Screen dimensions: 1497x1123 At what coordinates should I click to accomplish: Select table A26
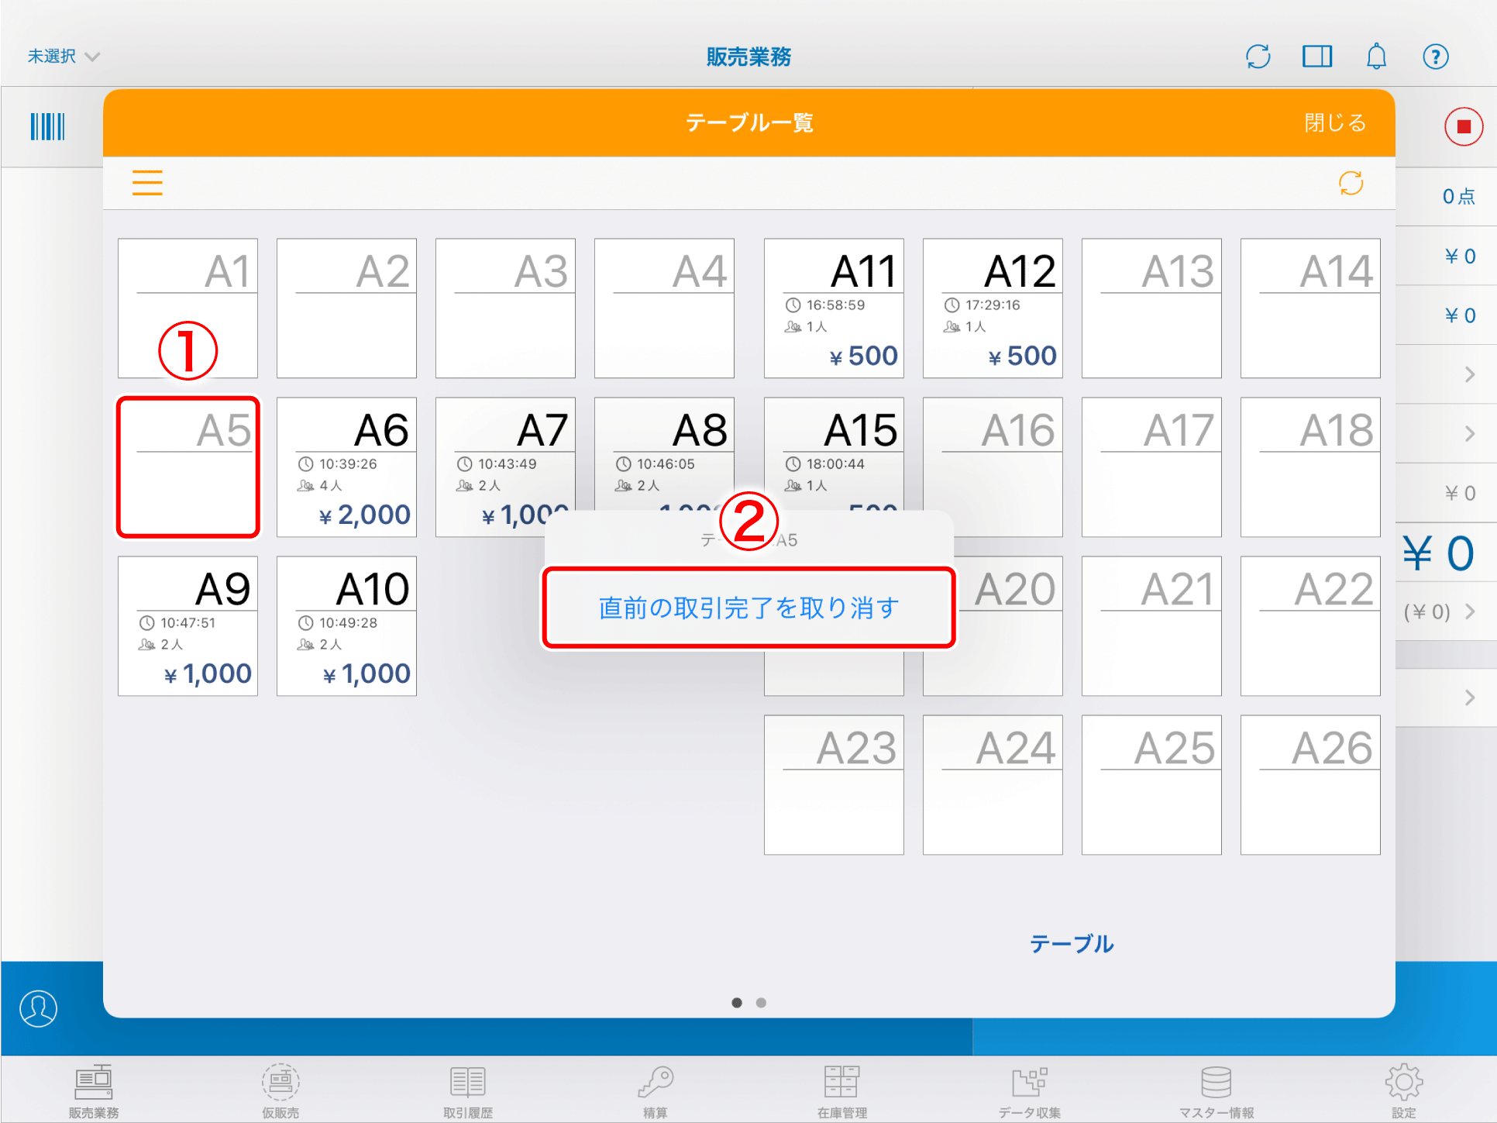point(1310,785)
